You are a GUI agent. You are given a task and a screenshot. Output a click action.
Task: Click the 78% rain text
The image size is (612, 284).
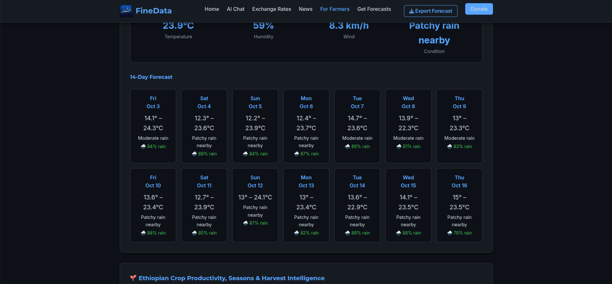point(463,233)
